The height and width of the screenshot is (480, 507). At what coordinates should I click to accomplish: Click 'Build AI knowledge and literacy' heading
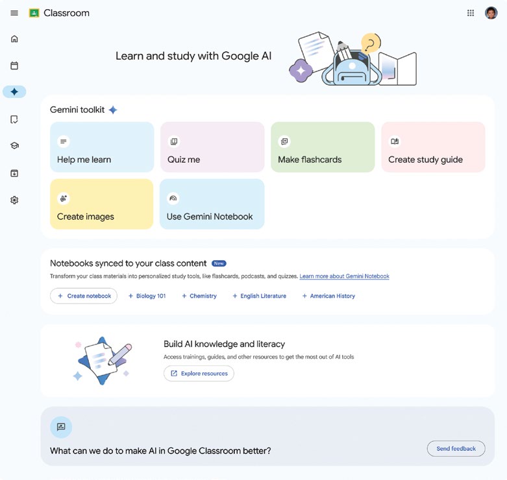[224, 344]
